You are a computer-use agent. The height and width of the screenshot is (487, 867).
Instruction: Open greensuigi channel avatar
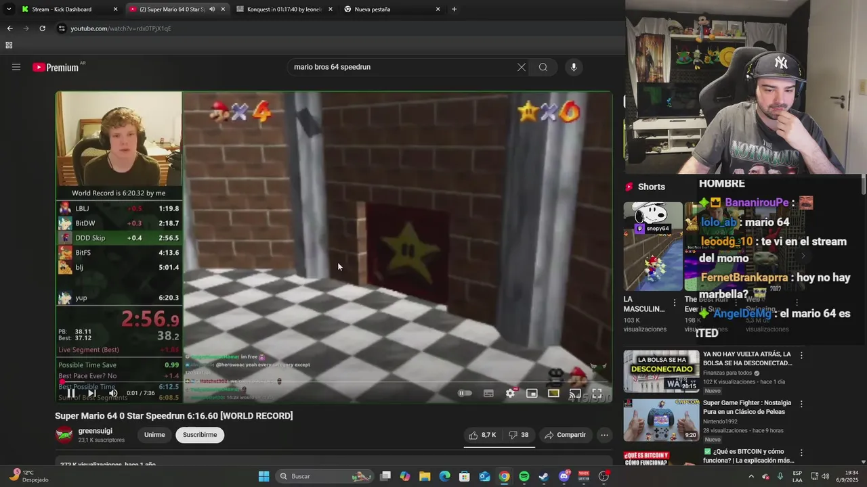click(x=64, y=435)
